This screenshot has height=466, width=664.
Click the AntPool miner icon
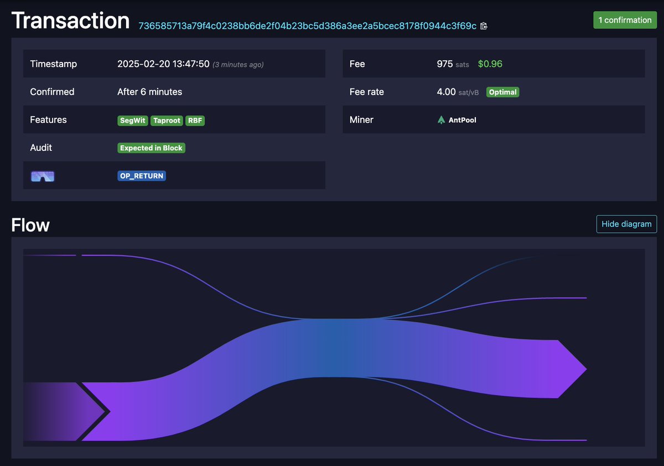tap(441, 119)
